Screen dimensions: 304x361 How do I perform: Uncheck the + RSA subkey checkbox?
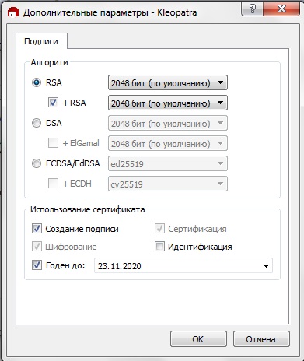click(53, 103)
